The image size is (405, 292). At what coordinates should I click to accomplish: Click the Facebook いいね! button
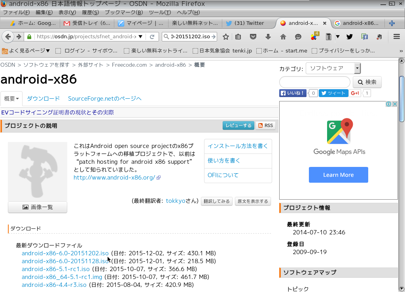tap(293, 93)
